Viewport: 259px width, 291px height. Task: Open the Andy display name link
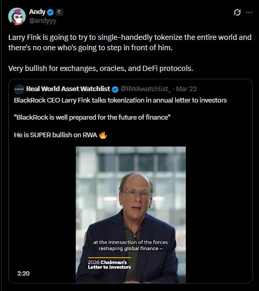click(x=37, y=12)
